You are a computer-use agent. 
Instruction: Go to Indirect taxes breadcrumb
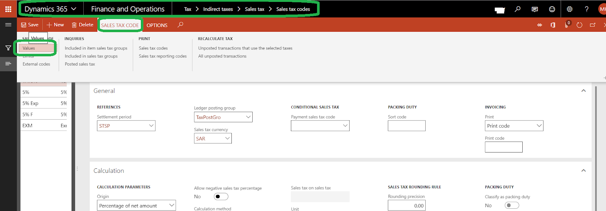tap(218, 9)
